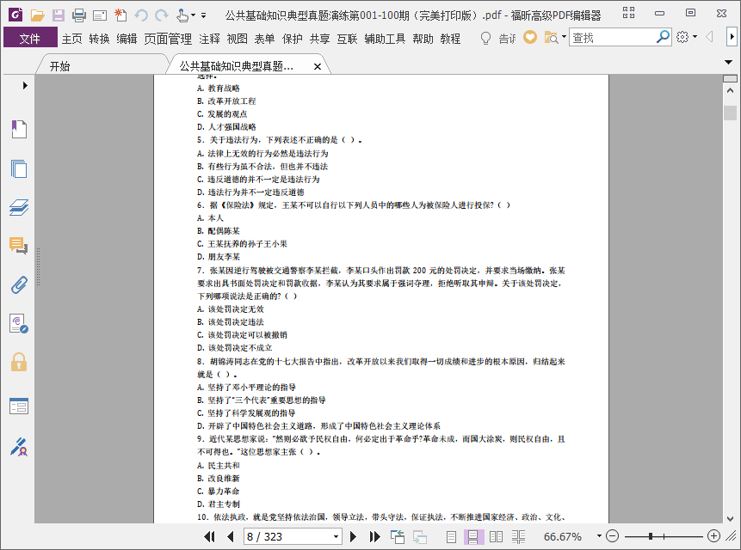741x550 pixels.
Task: Click the zoom slider handle
Action: tap(651, 536)
